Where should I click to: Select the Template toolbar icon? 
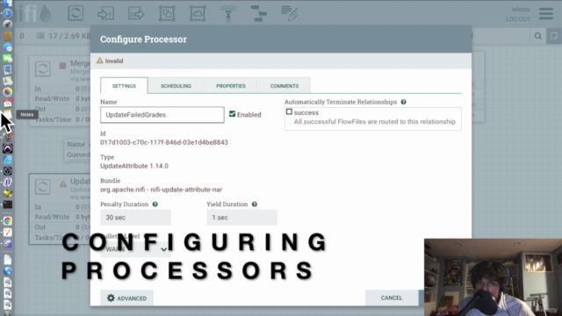coord(258,13)
